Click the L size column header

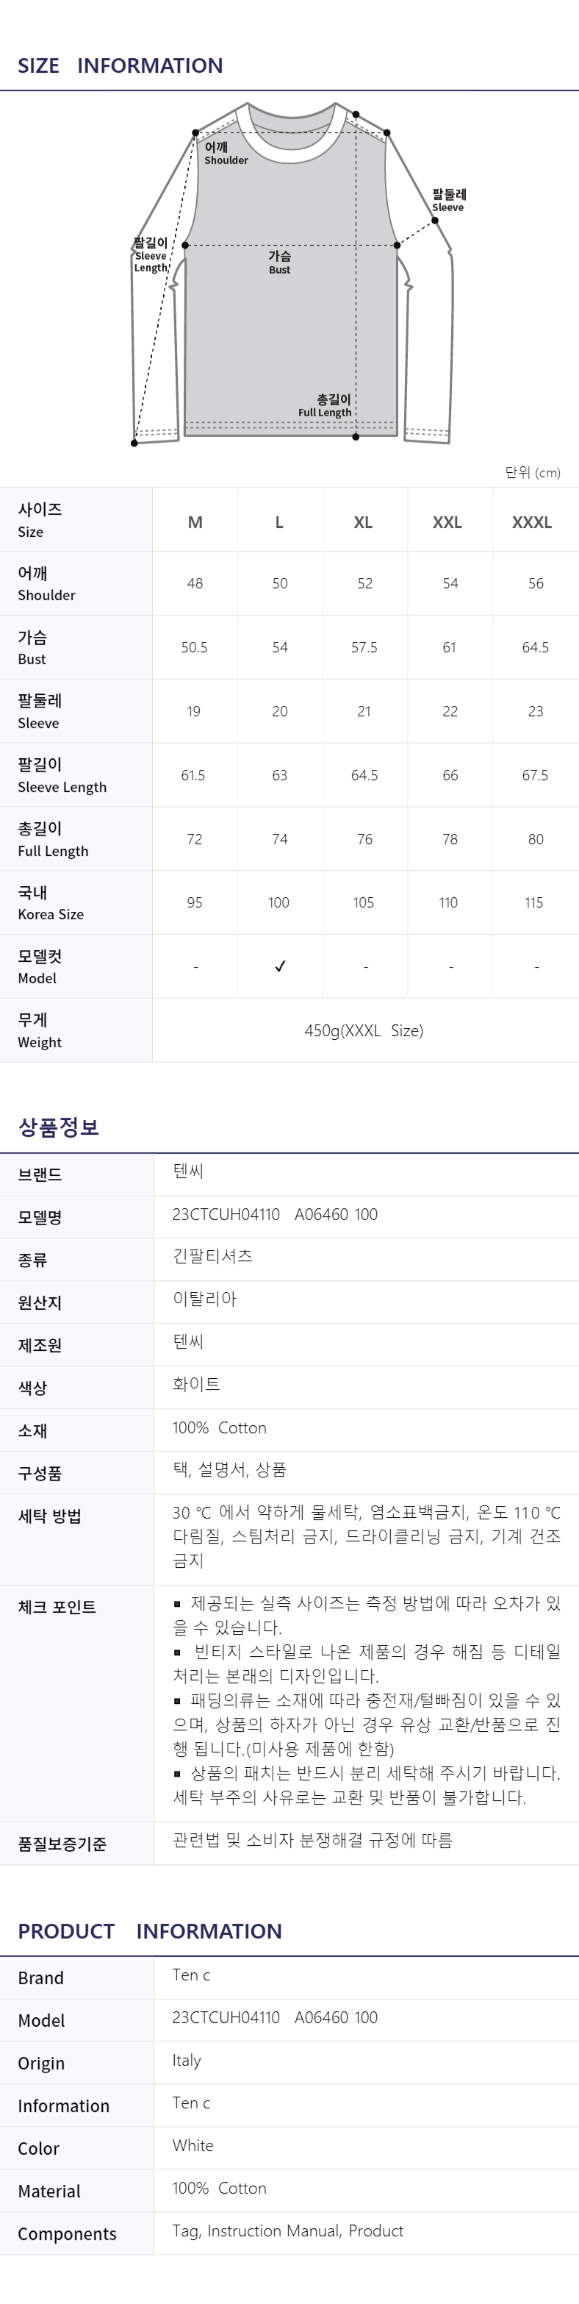point(280,522)
